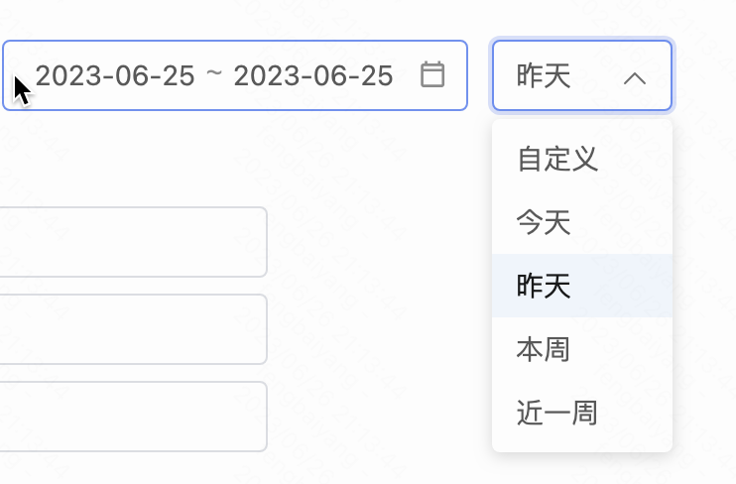Click the 昨天 combo box at top

pos(582,75)
